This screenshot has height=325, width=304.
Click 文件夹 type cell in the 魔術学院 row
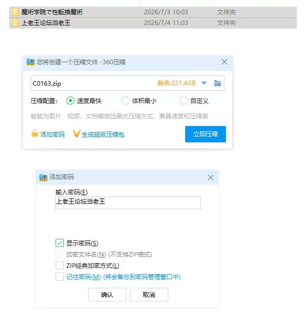[x=226, y=12]
